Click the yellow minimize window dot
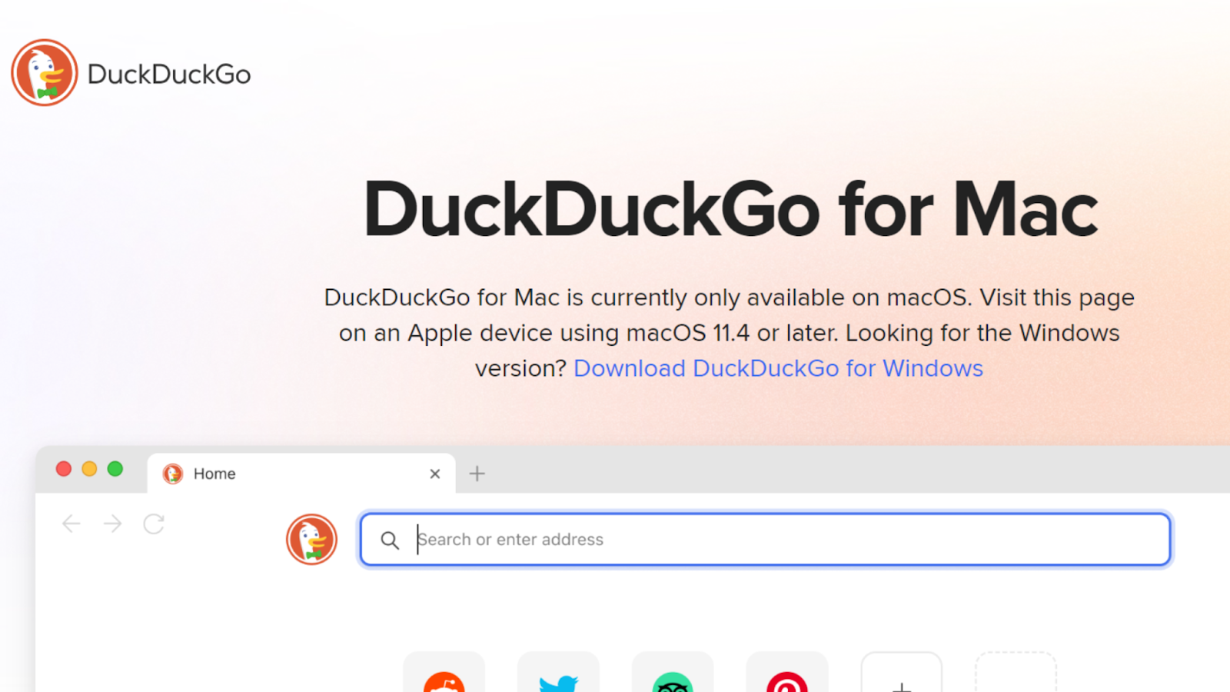Screen dimensions: 1230x692 [x=89, y=469]
